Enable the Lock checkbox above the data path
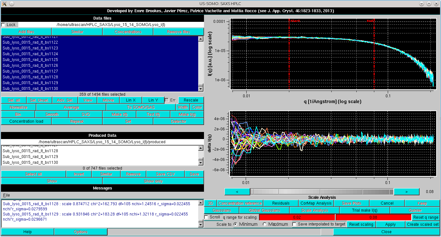Screen dimensions: 441x237 tap(4, 24)
